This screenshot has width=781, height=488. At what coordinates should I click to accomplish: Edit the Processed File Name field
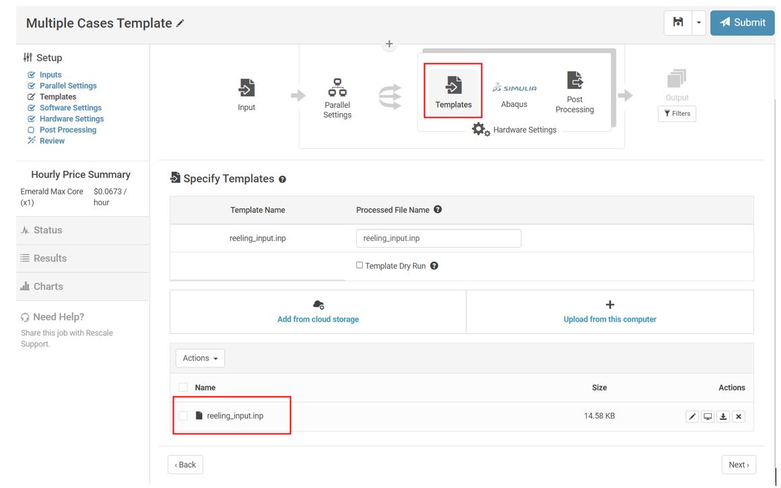coord(438,238)
